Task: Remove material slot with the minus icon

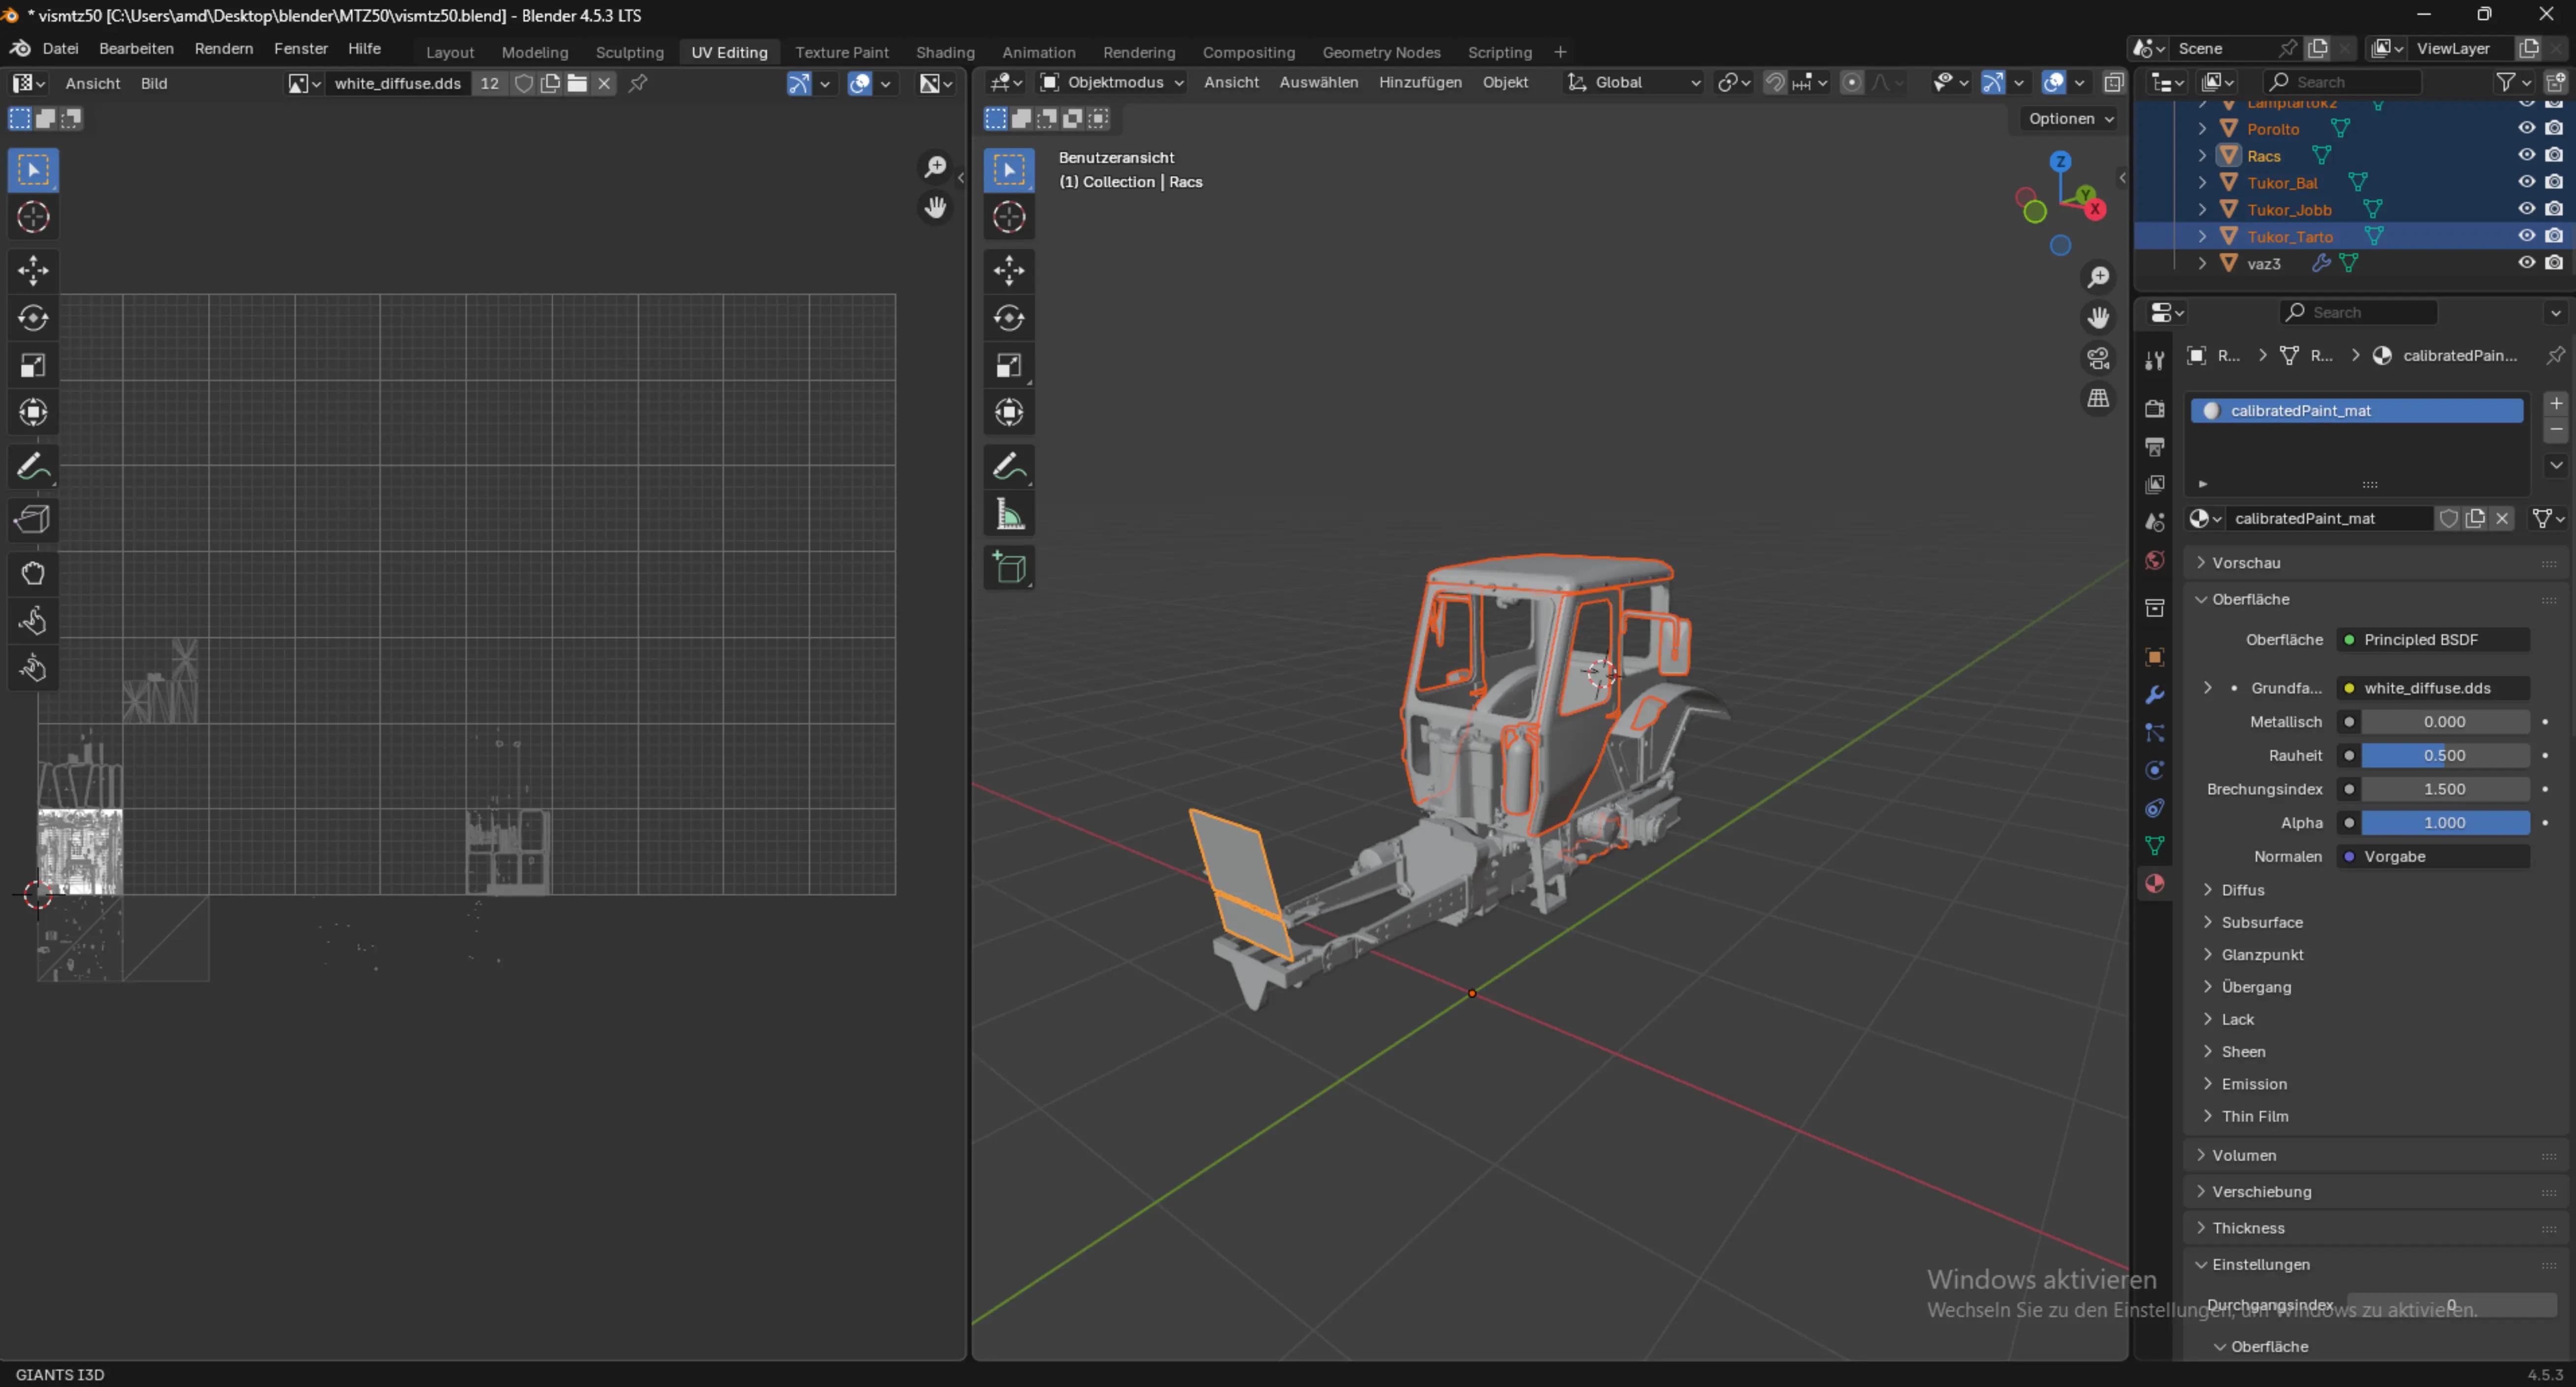Action: 2556,430
